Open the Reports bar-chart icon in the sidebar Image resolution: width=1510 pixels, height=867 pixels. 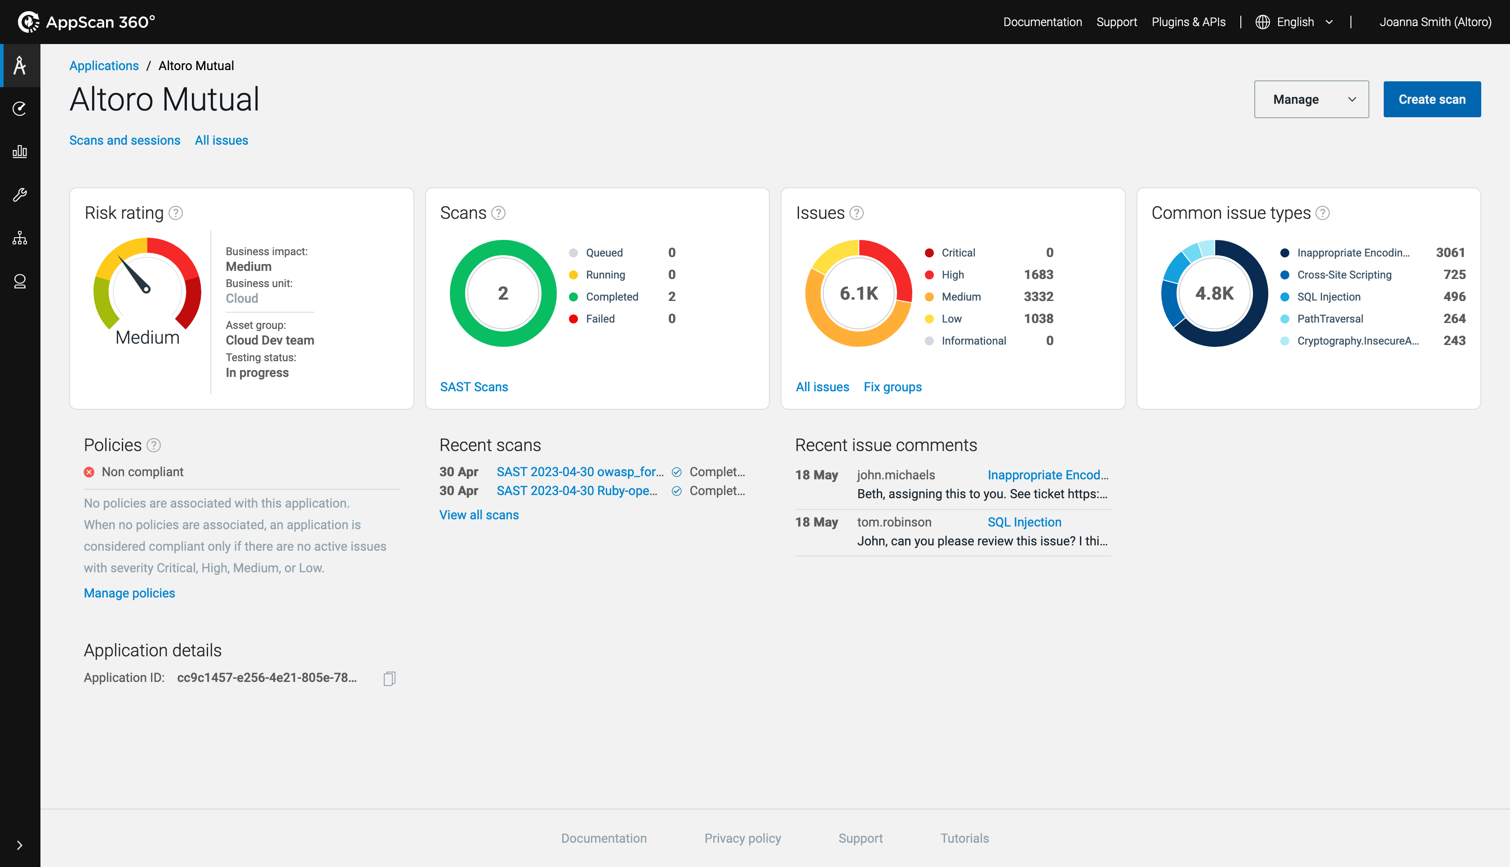(x=20, y=150)
